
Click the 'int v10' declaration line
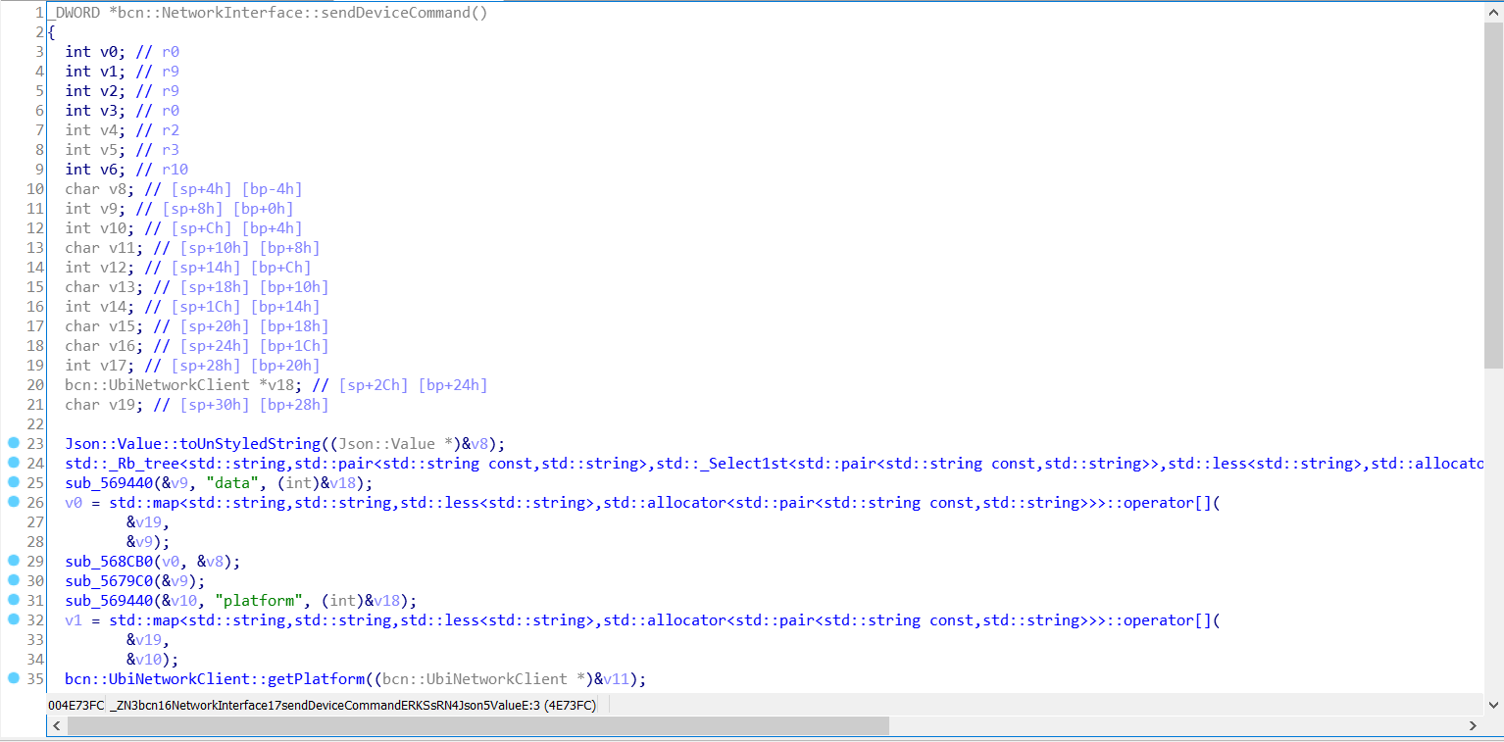click(184, 228)
